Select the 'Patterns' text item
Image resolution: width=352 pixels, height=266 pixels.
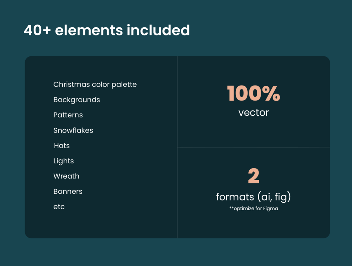[68, 115]
